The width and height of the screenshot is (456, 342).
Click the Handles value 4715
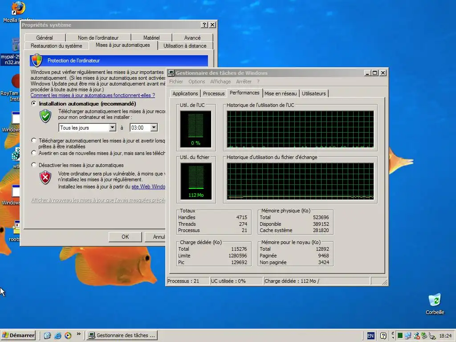[x=242, y=217]
